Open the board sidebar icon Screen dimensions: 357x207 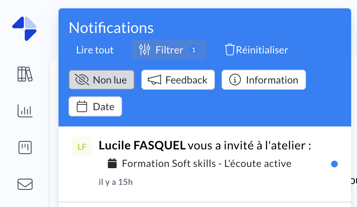(25, 147)
